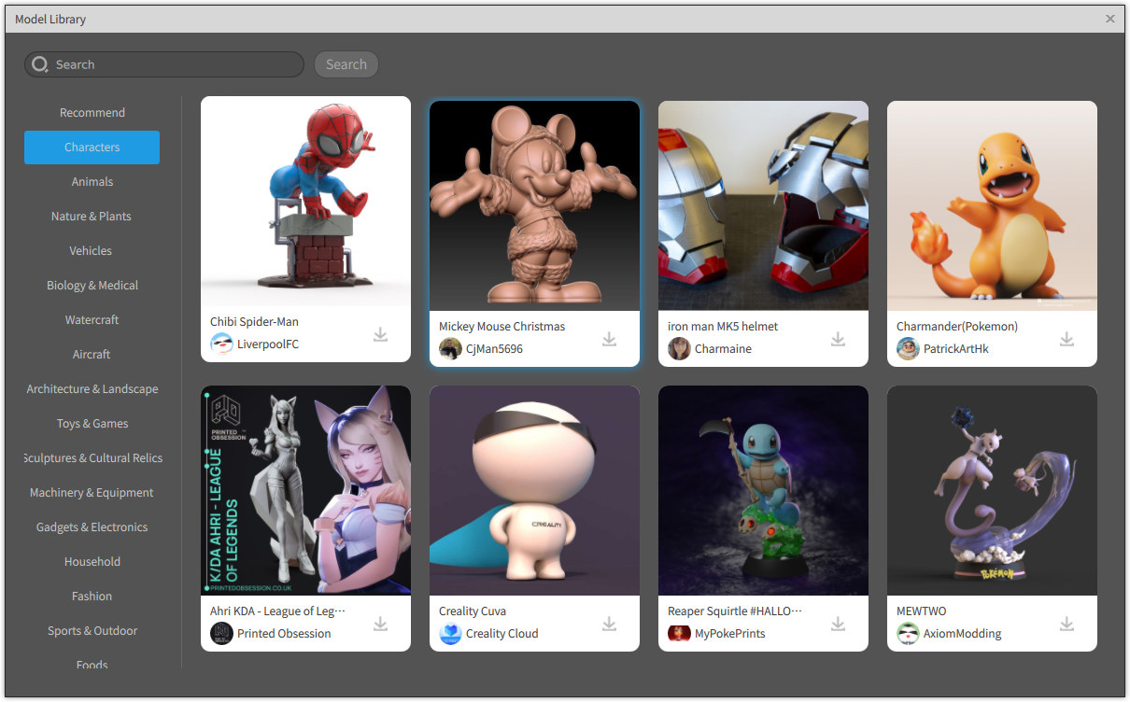The width and height of the screenshot is (1130, 702).
Task: Select the Household category
Action: 92,562
